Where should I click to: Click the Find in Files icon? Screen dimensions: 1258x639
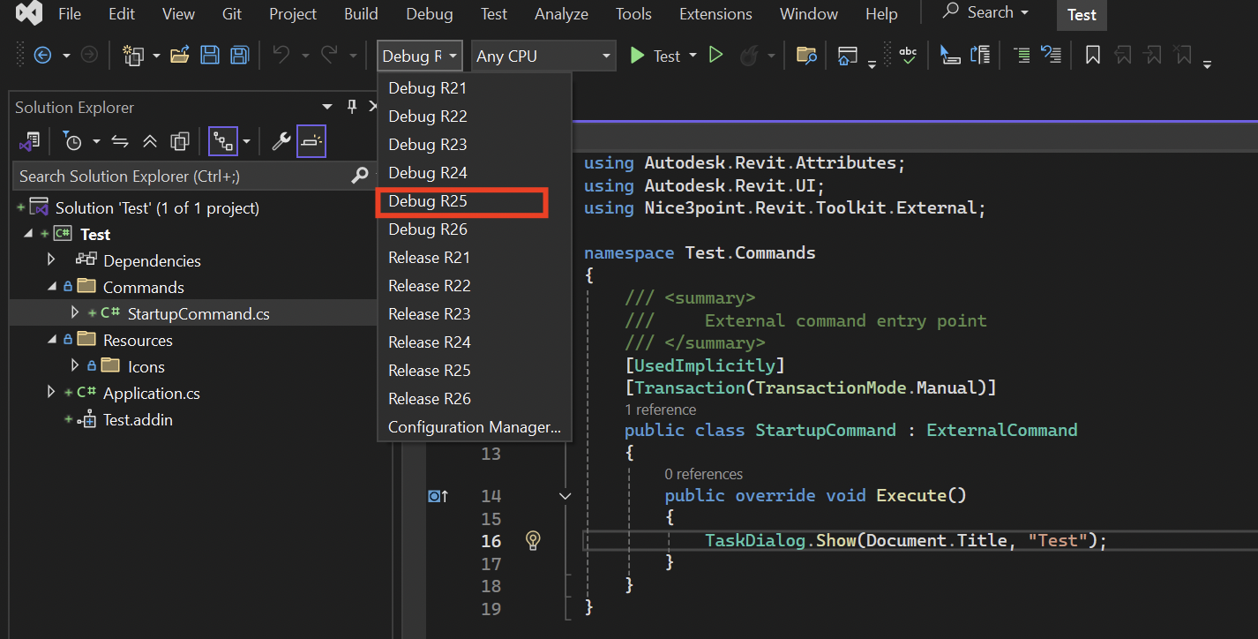pos(806,56)
